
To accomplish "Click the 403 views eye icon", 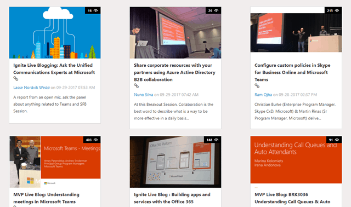I will (96, 140).
